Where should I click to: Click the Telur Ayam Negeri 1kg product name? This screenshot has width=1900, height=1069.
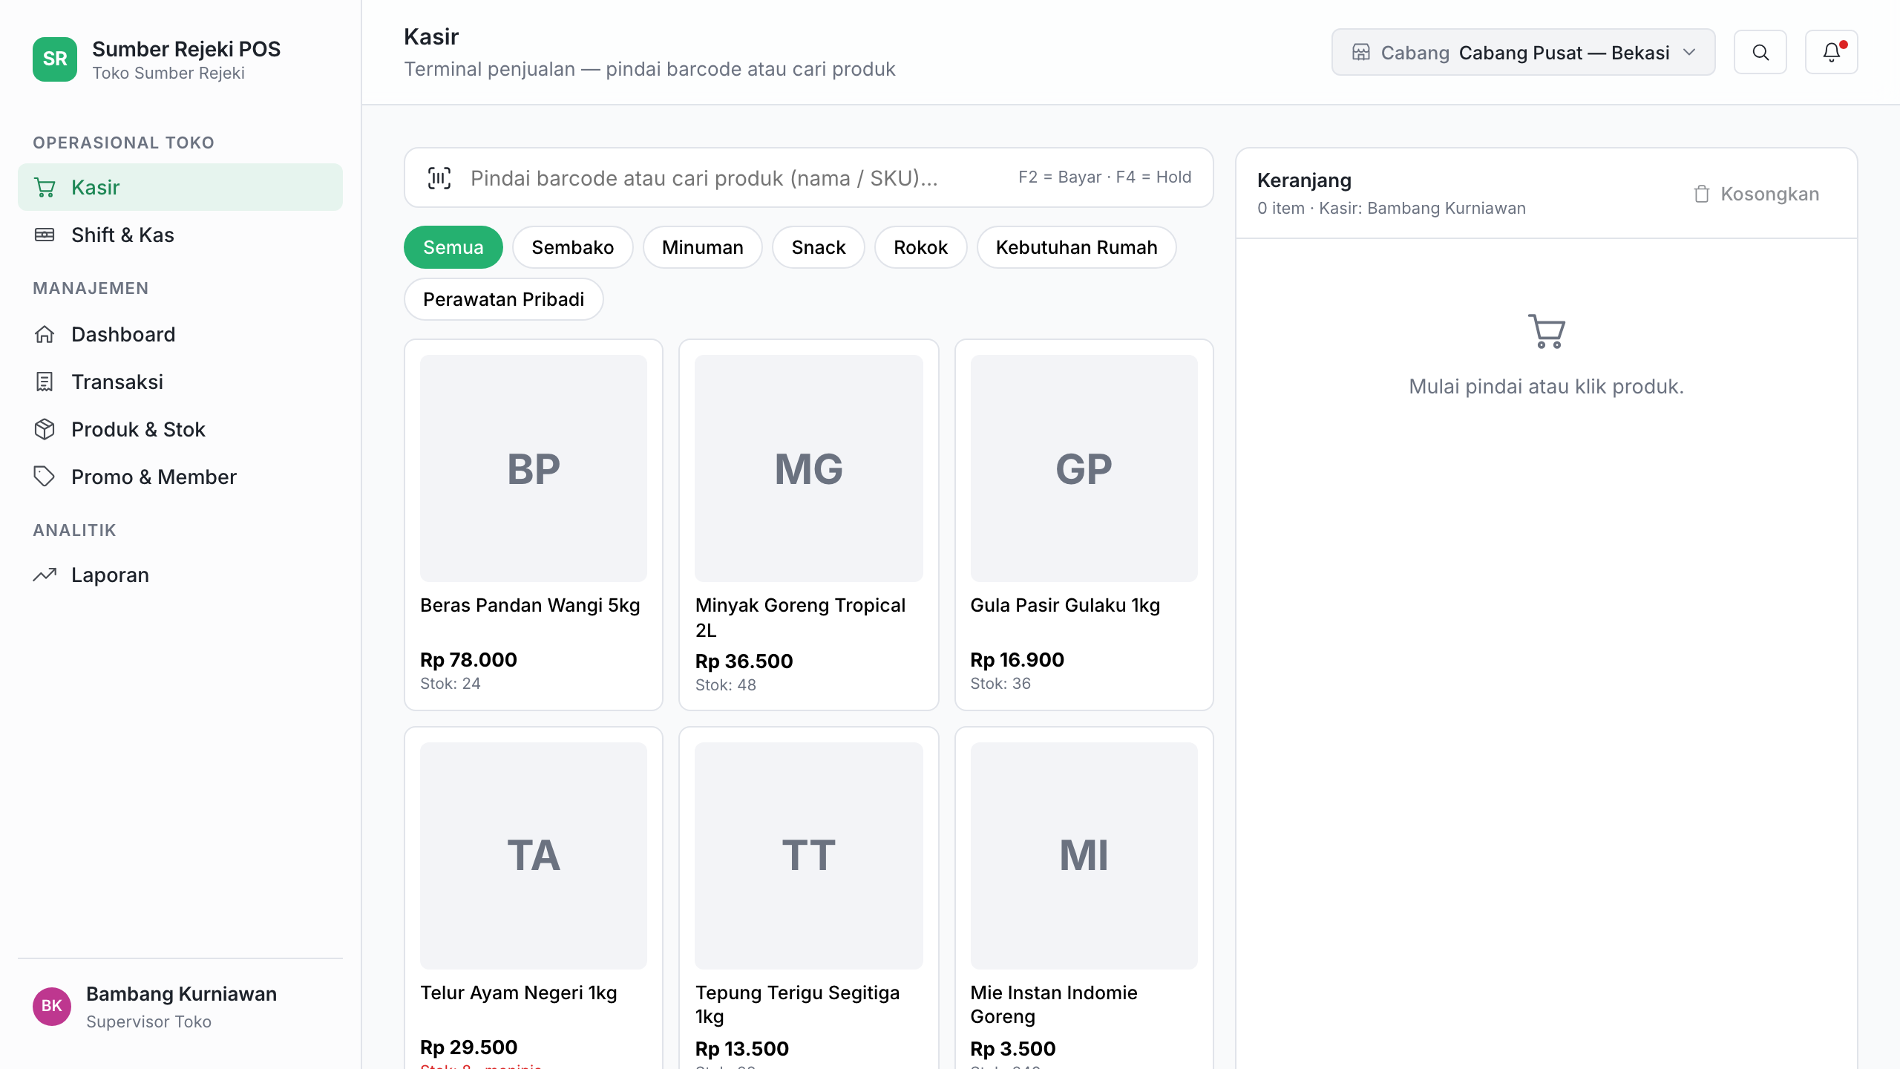coord(519,993)
